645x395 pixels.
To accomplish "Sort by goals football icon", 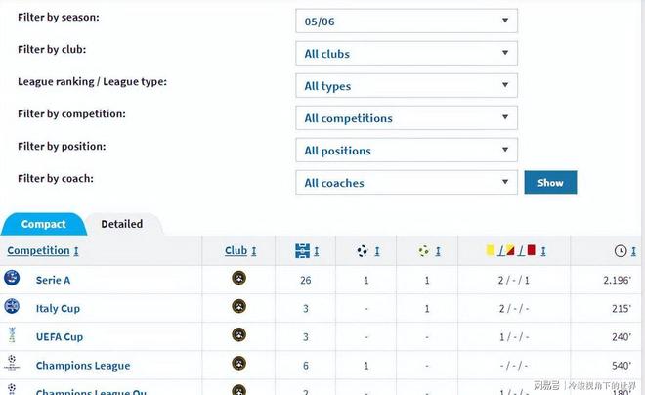I will 363,251.
